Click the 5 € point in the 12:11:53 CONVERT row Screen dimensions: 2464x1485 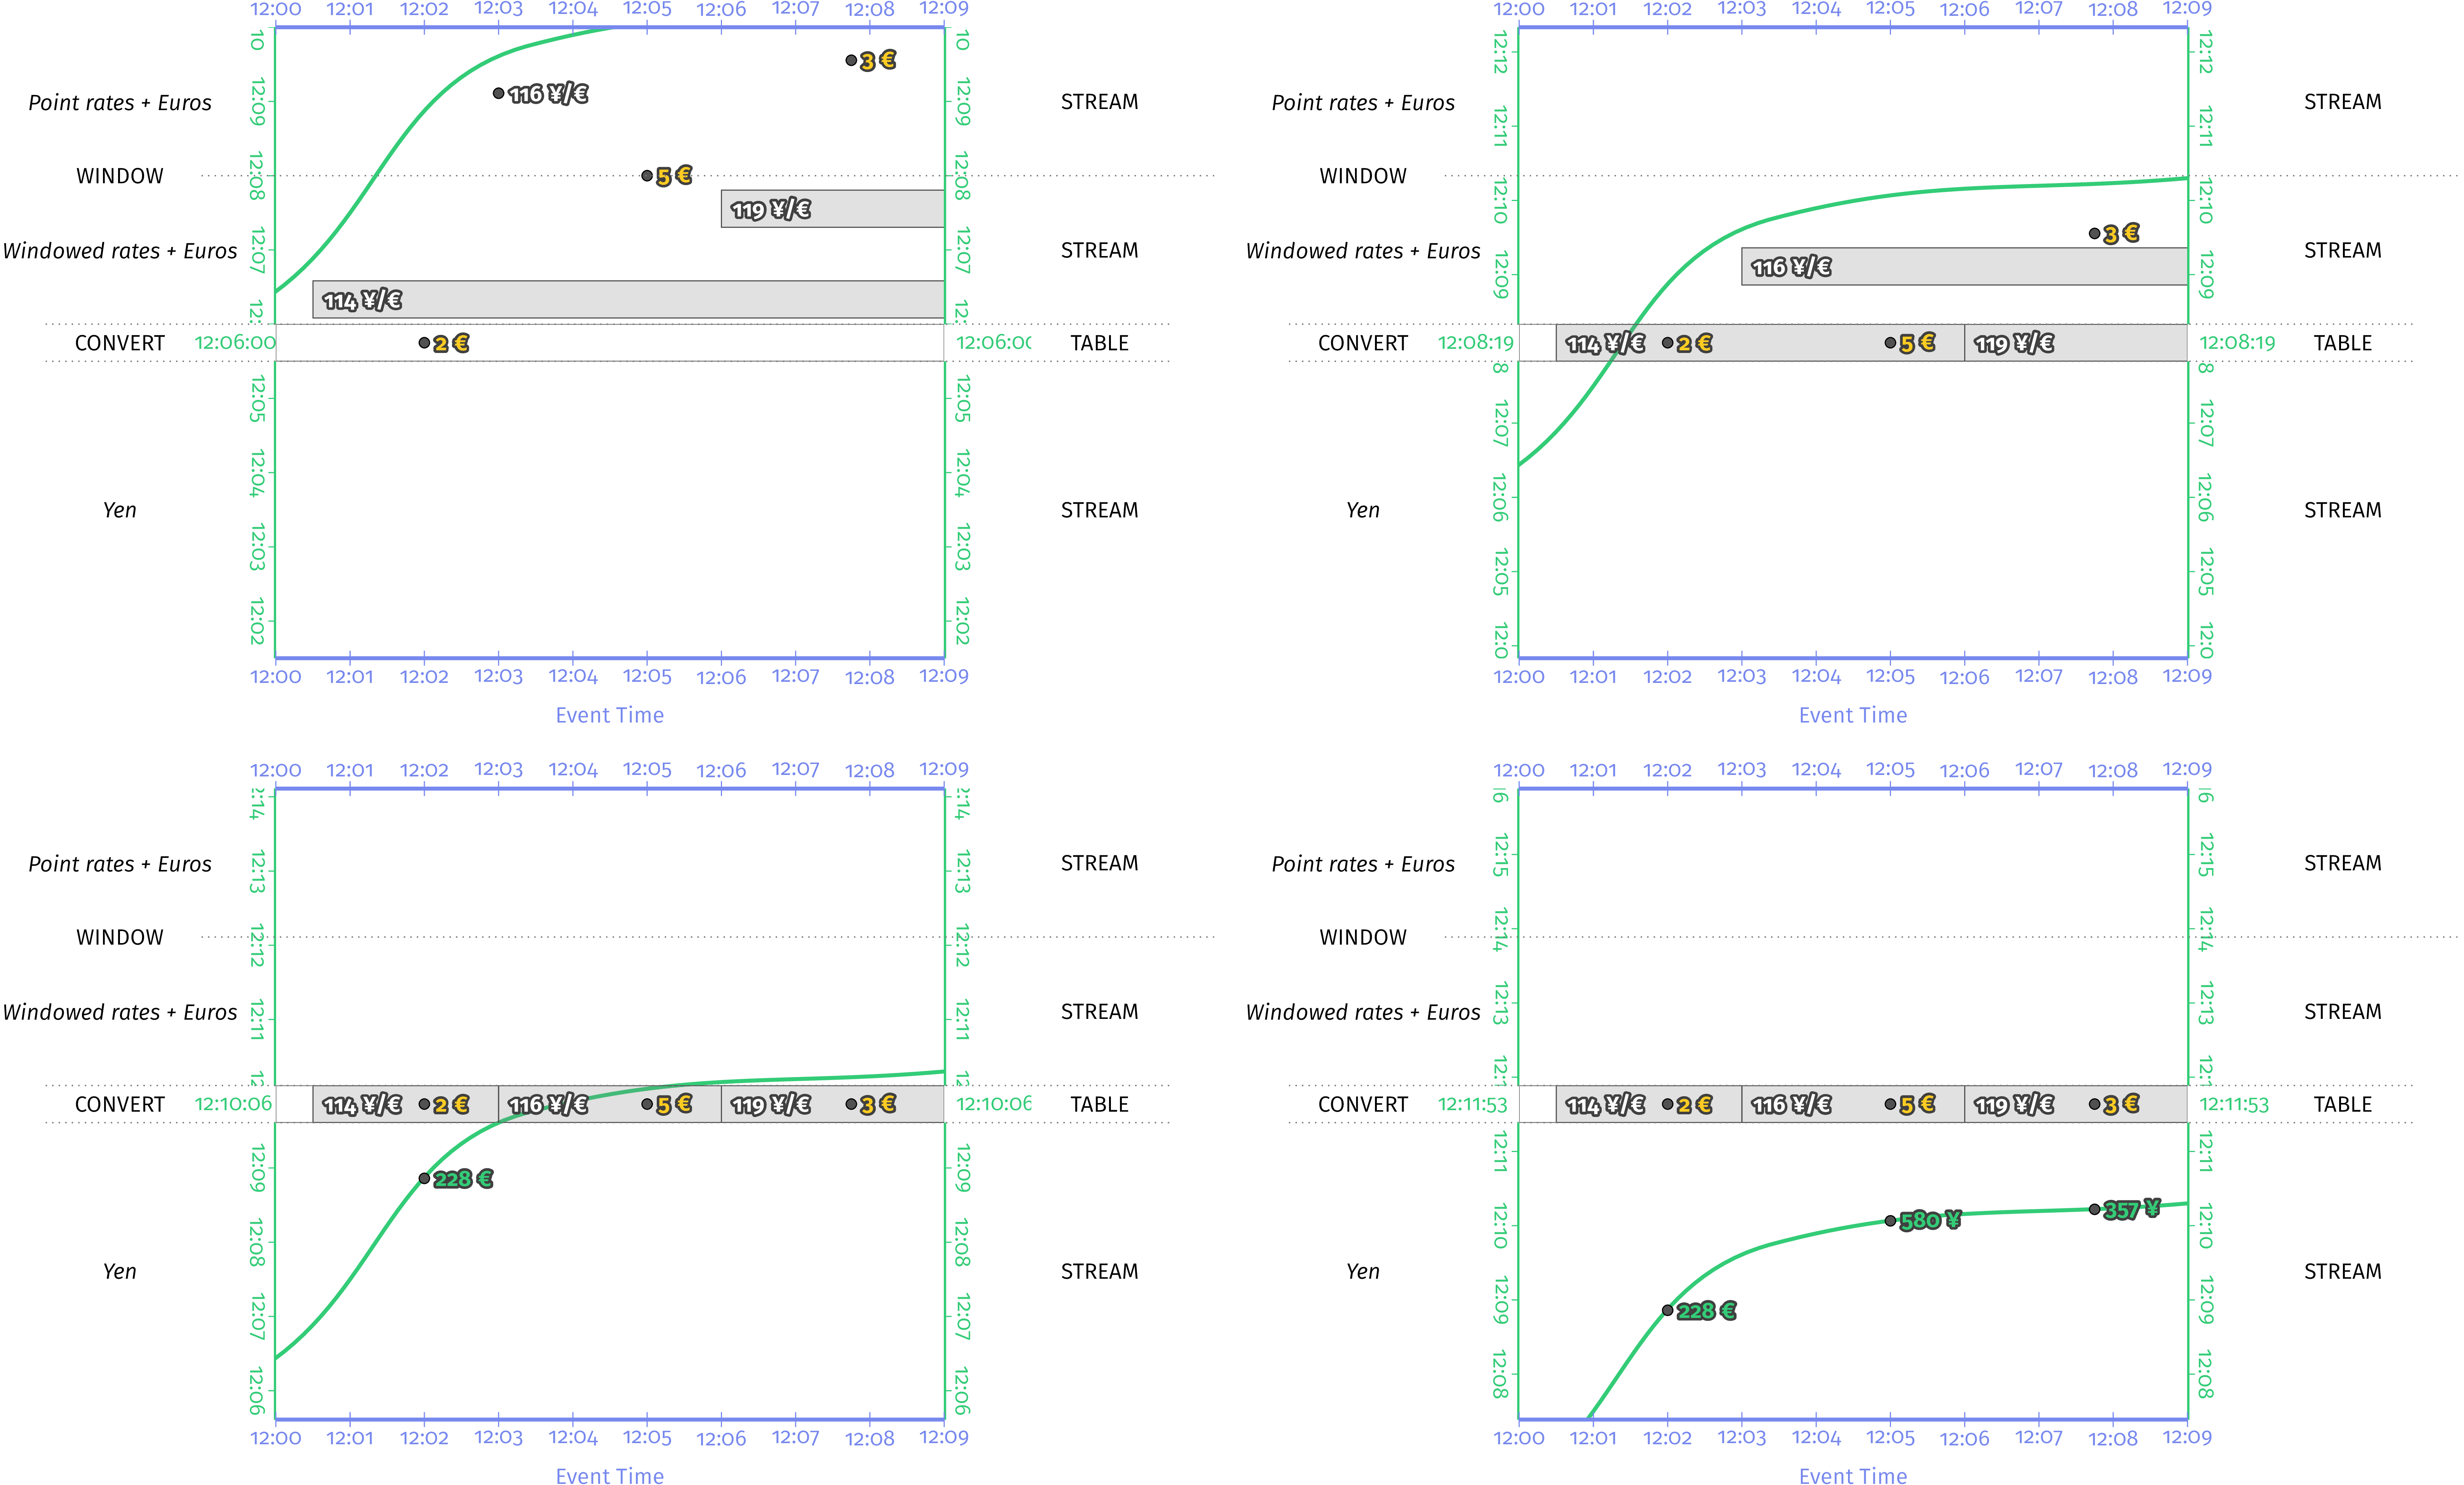(1890, 1104)
